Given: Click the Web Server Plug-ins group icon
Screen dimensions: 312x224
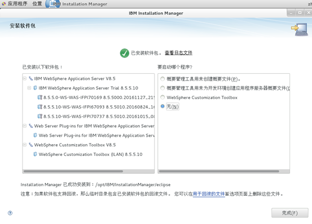Looking at the screenshot, I should pyautogui.click(x=31, y=126).
